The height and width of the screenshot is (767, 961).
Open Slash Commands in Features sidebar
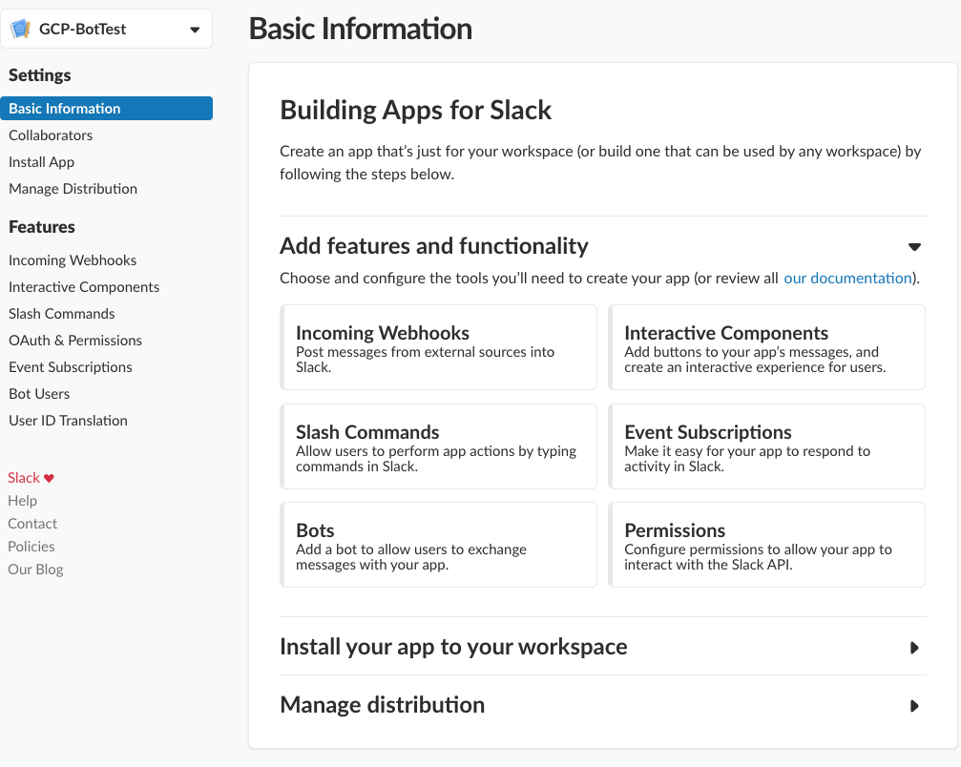click(x=62, y=314)
